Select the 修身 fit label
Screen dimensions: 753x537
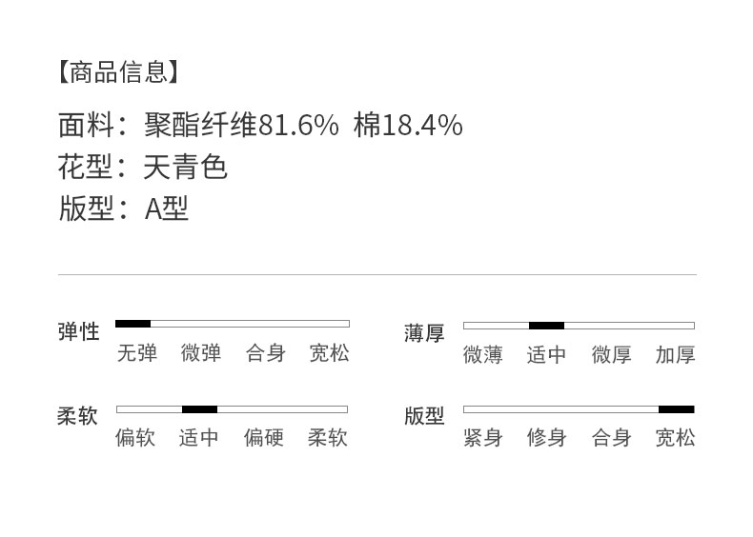pos(546,438)
